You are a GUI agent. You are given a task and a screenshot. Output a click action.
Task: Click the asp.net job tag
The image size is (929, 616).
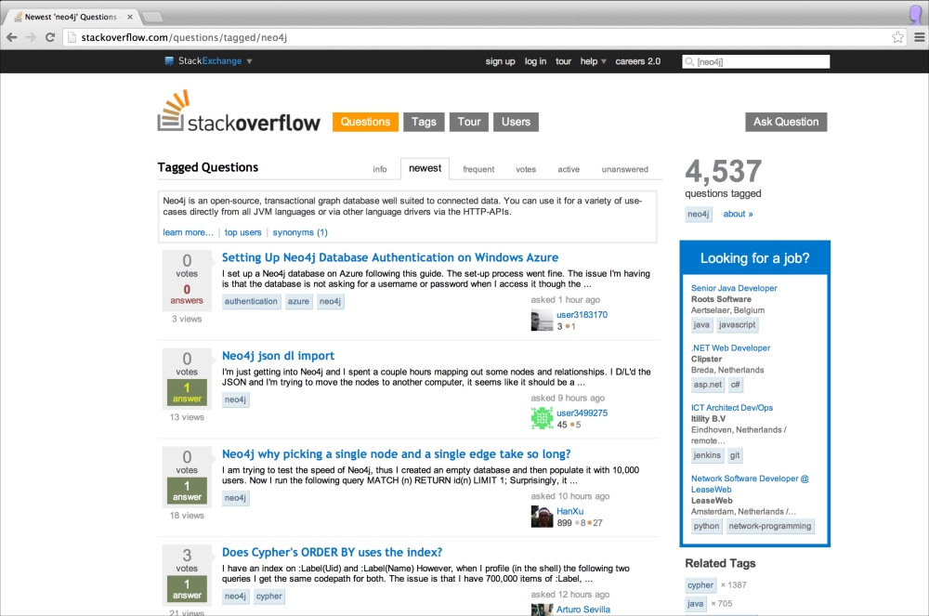(708, 385)
